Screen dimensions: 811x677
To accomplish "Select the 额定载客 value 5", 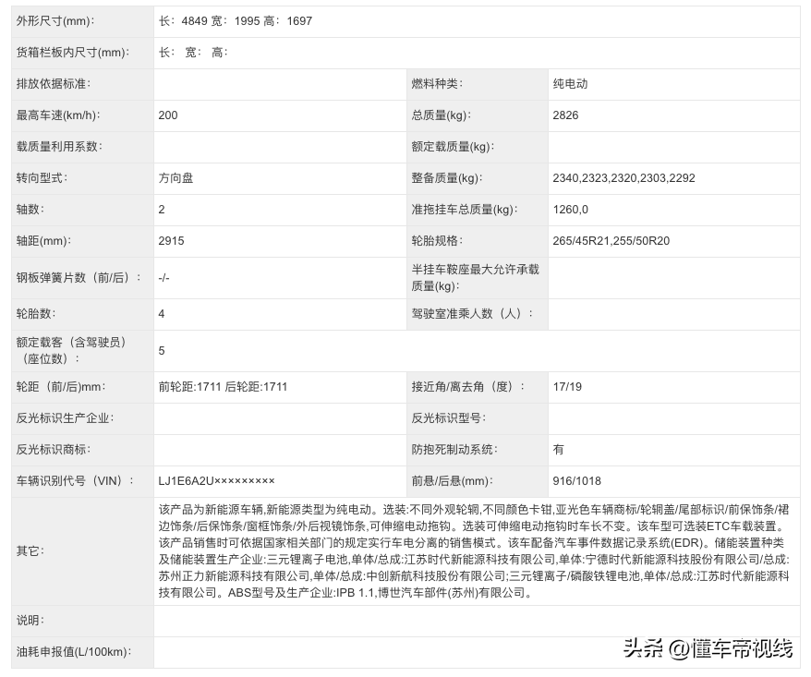I will tap(162, 351).
